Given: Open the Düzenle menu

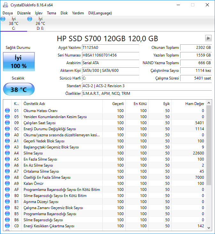Looking at the screenshot, I should point(24,13).
